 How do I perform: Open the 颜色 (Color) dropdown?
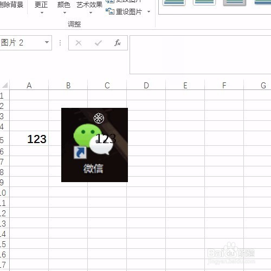pyautogui.click(x=64, y=7)
